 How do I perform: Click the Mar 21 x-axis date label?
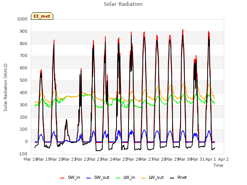coord(69,159)
